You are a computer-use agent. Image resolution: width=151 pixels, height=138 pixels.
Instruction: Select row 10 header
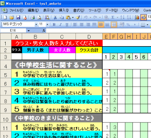pyautogui.click(x=6, y=118)
